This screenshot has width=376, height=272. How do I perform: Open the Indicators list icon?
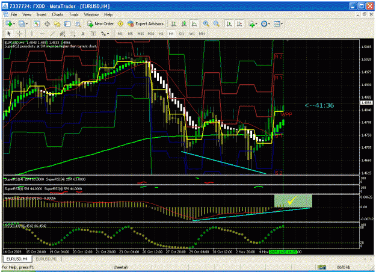[251, 23]
